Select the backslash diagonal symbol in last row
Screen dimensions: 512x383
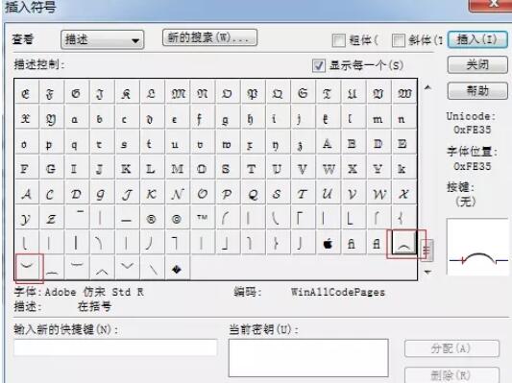click(152, 269)
